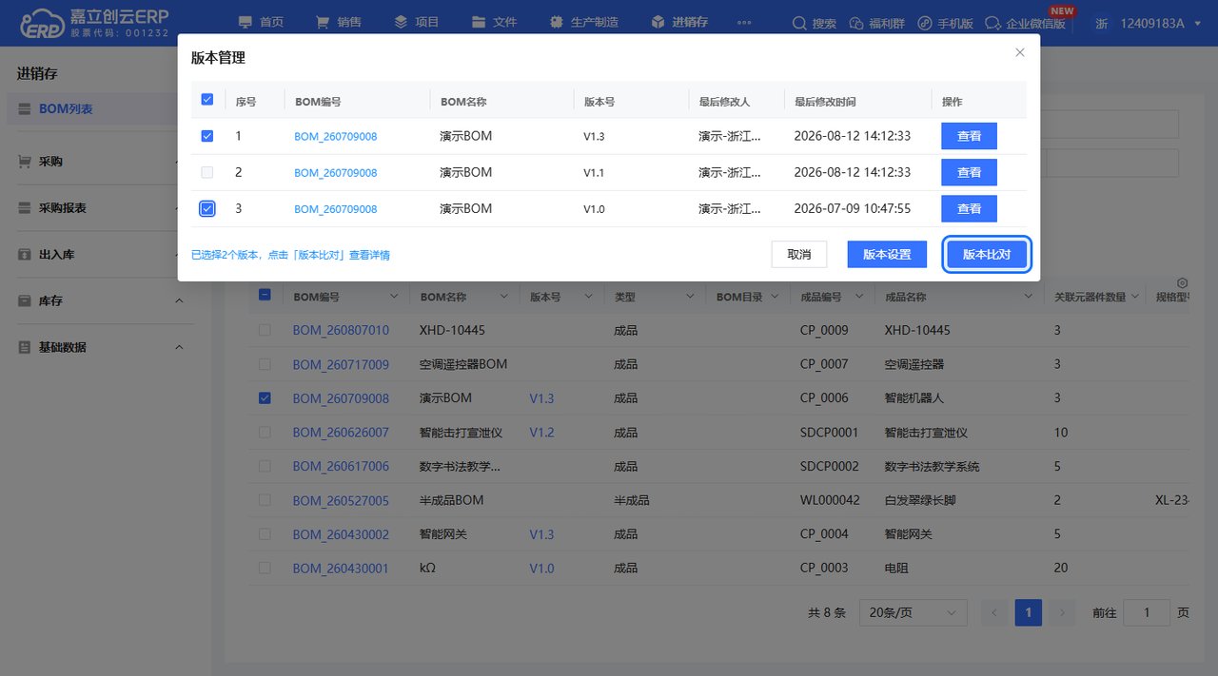The height and width of the screenshot is (676, 1218).
Task: Open BOM_260807010 link in list
Action: click(x=341, y=330)
